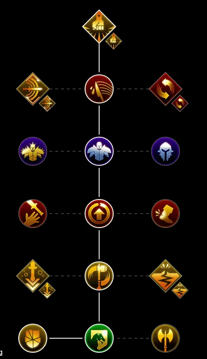This screenshot has width=207, height=359.
Task: Select the spiked golden armor purple node
Action: pos(33,151)
